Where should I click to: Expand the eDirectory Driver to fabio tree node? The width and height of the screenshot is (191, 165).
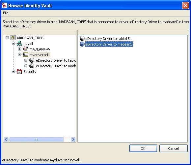(x=26, y=60)
